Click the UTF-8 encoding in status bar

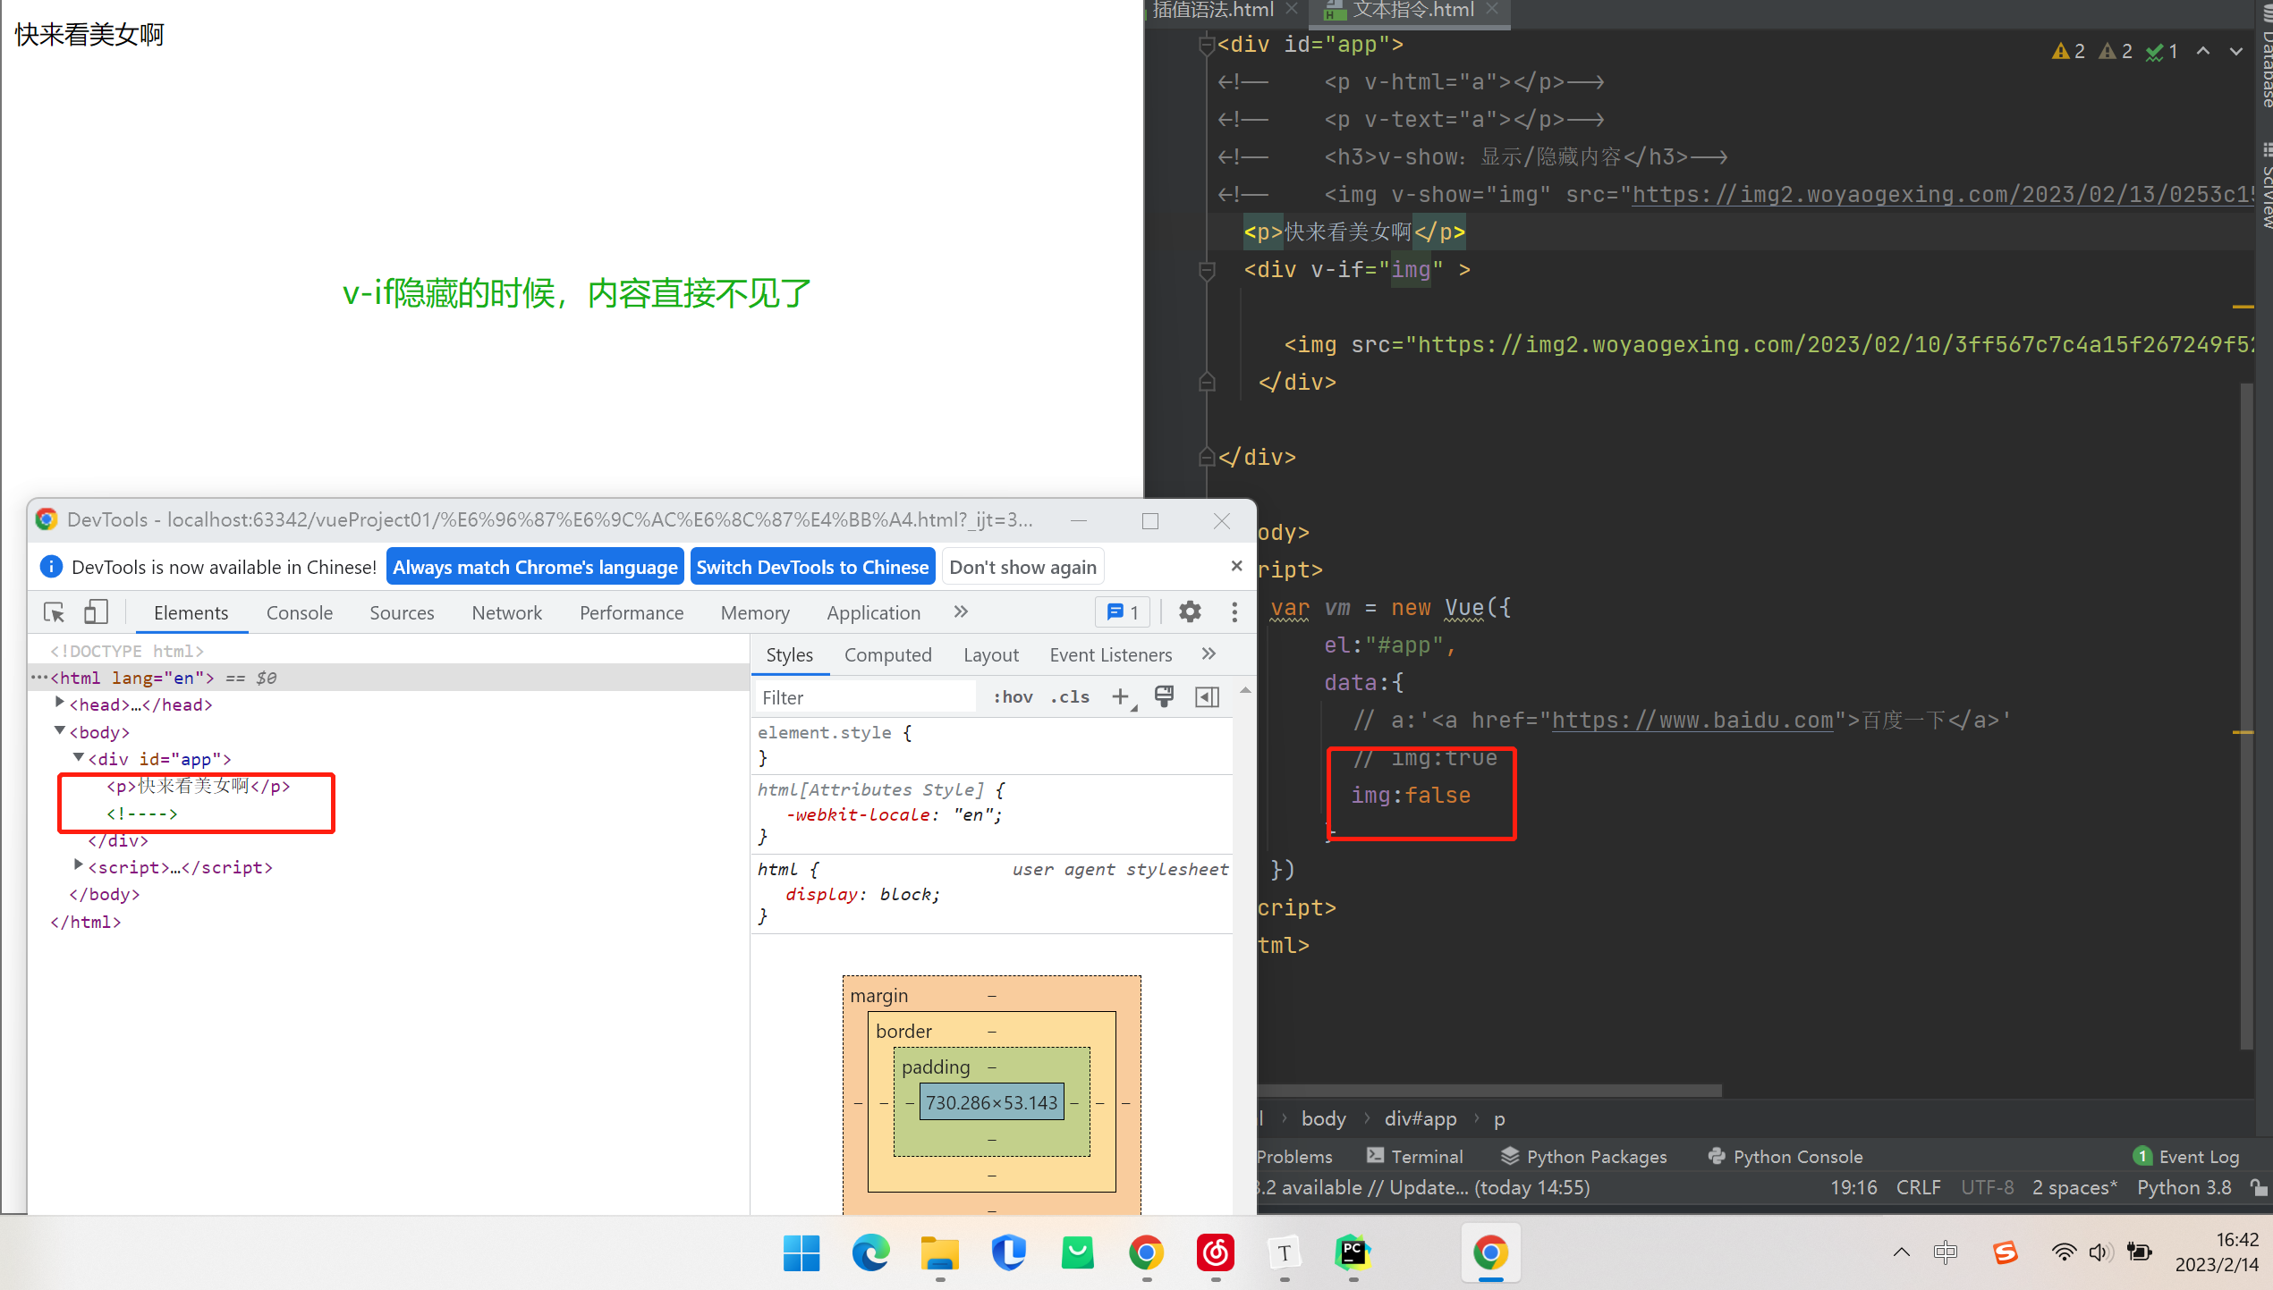click(x=1987, y=1187)
